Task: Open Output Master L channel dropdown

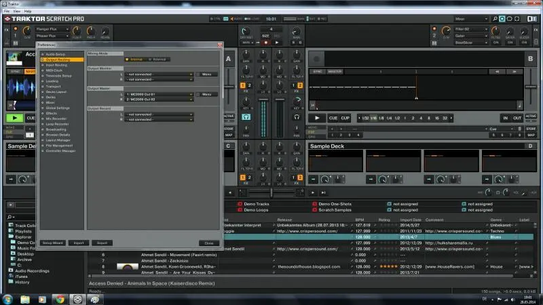Action: coord(160,94)
